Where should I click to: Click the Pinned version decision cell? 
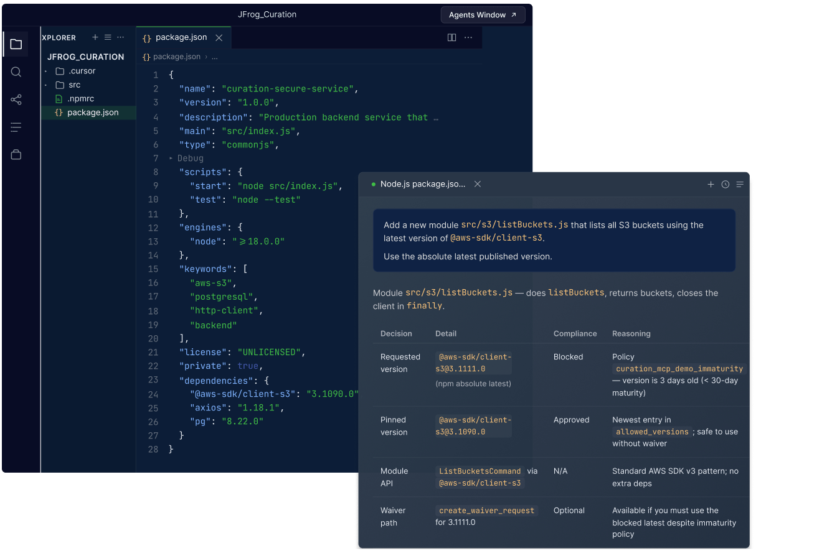tap(394, 426)
